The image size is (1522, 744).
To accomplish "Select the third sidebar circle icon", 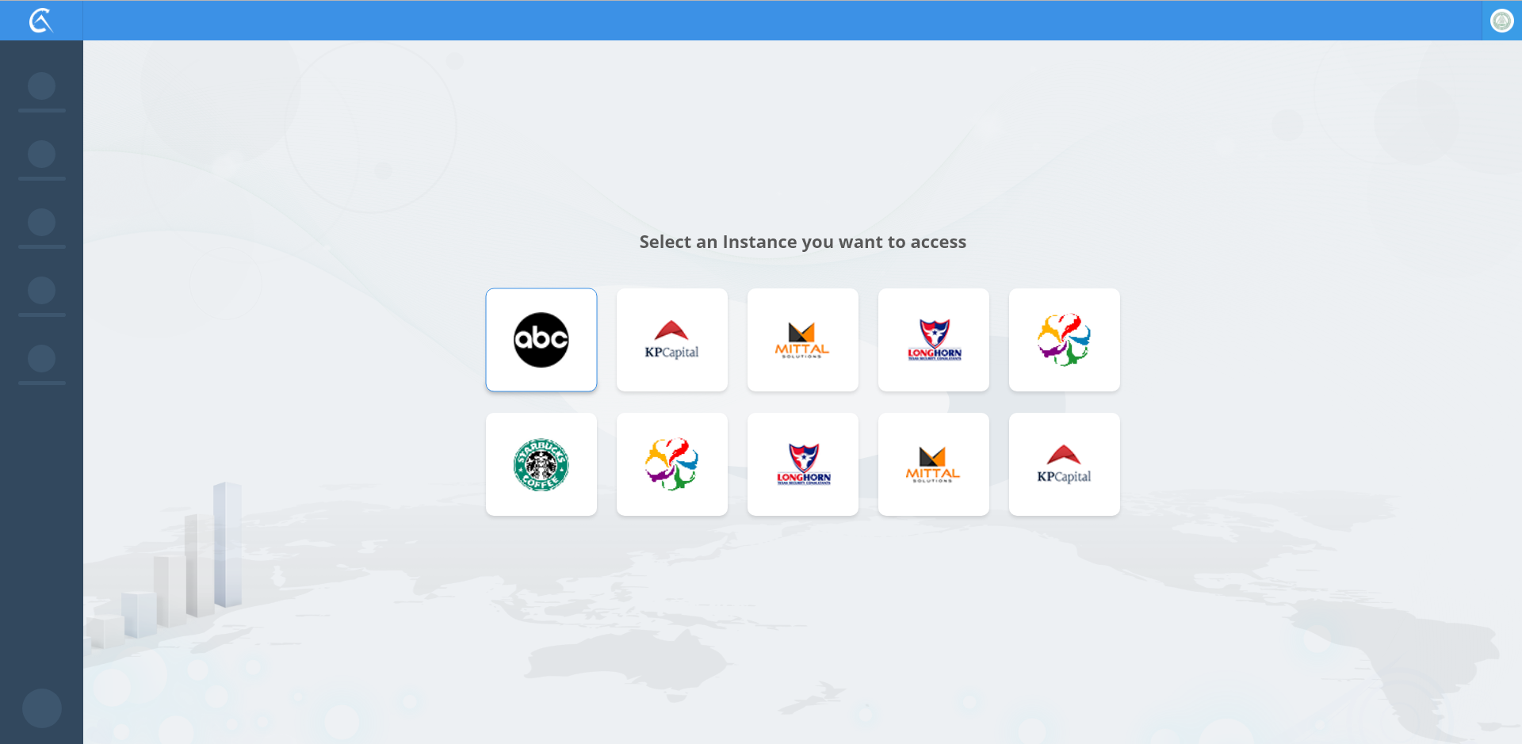I will [x=41, y=222].
